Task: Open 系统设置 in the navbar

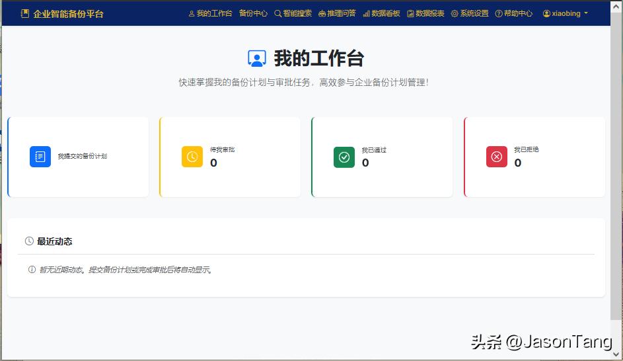Action: tap(470, 13)
